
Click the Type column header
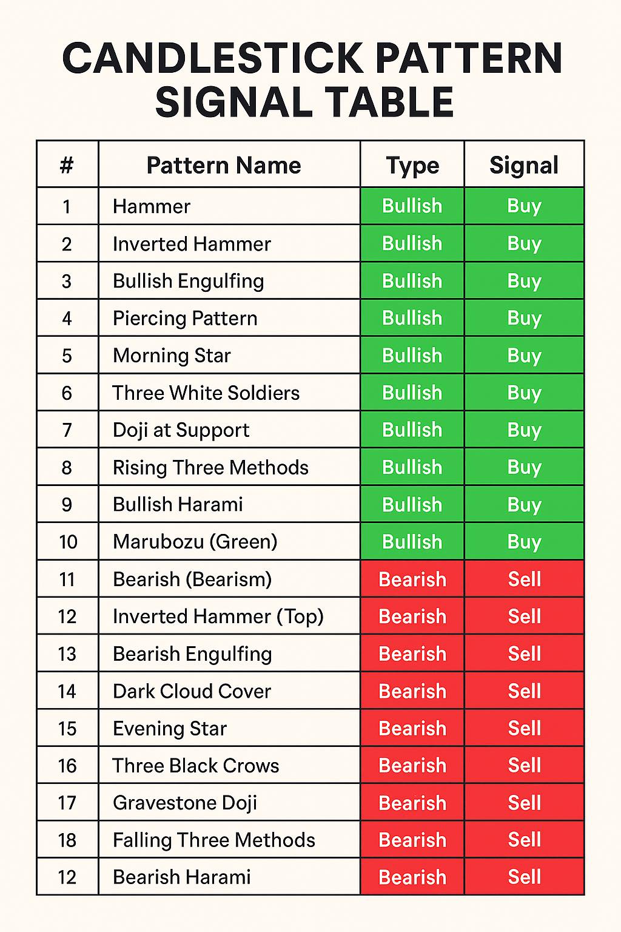[x=412, y=164]
